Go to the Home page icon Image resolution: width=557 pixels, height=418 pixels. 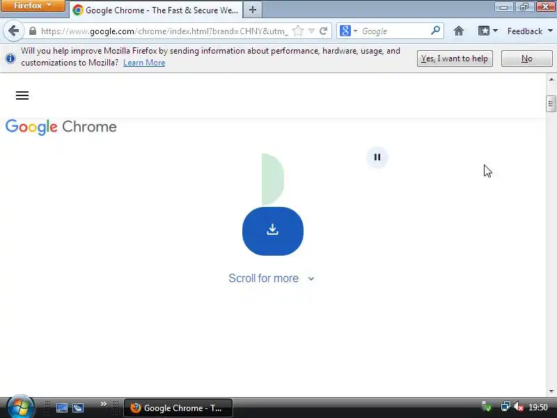click(459, 31)
